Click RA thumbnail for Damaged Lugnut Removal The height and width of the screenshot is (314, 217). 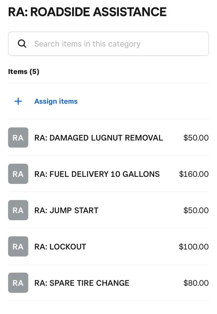18,138
